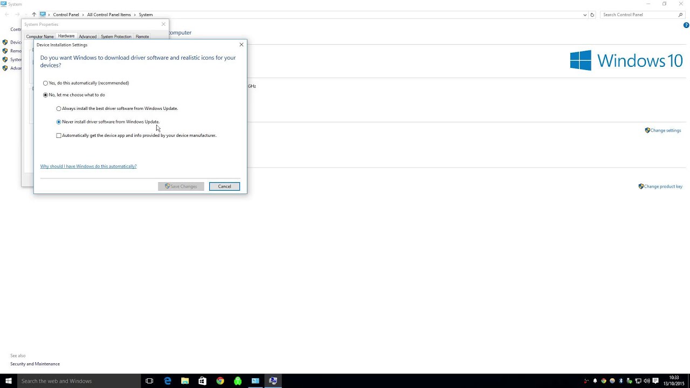Screen dimensions: 690x388
Task: Click the 'Search the web and Windows' box
Action: 80,381
